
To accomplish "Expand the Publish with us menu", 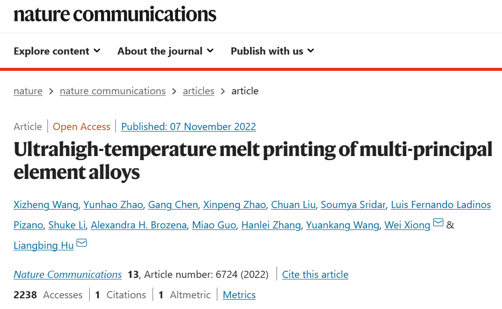I will [x=272, y=51].
